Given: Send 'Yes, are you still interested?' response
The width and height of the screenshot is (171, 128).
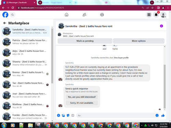Looking at the screenshot, I should click(x=82, y=97).
